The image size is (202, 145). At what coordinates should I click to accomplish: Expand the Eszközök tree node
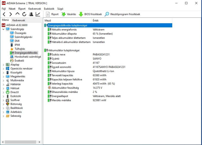click(x=3, y=96)
